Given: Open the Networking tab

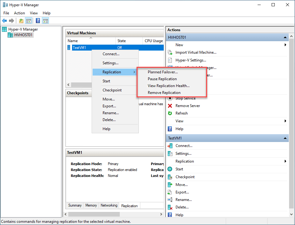Looking at the screenshot, I should pos(109,205).
